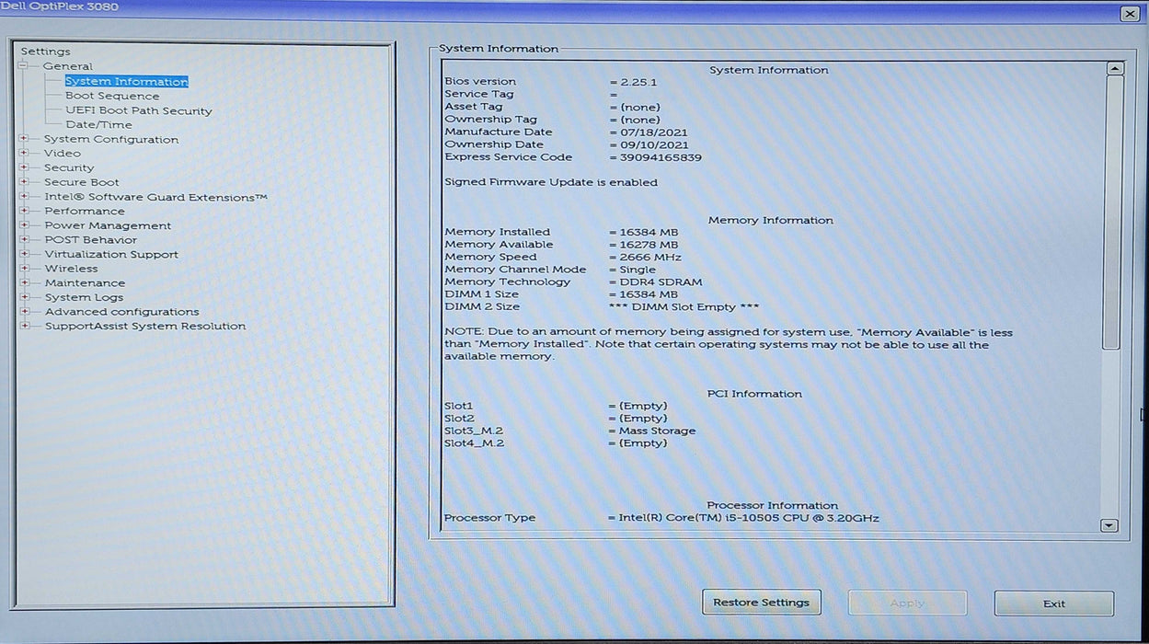Select the Video category label

coord(63,154)
